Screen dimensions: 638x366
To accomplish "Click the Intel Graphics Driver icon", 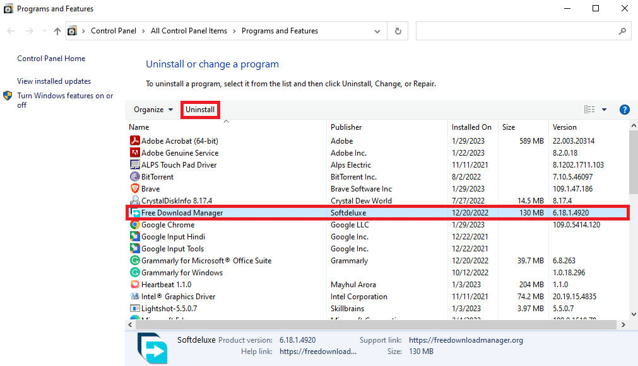I will (134, 296).
